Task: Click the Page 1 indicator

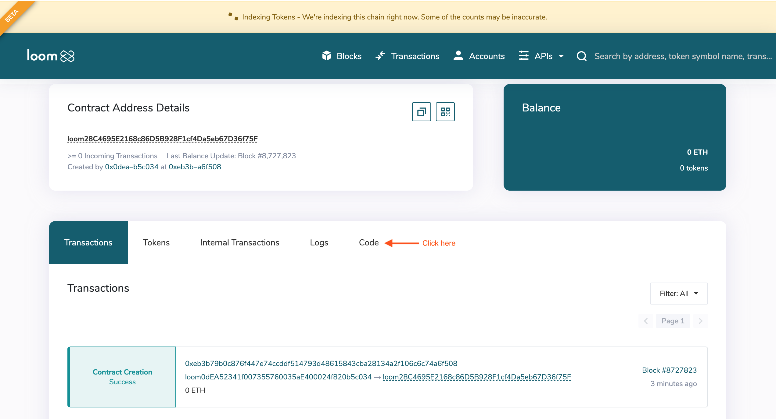Action: 673,321
